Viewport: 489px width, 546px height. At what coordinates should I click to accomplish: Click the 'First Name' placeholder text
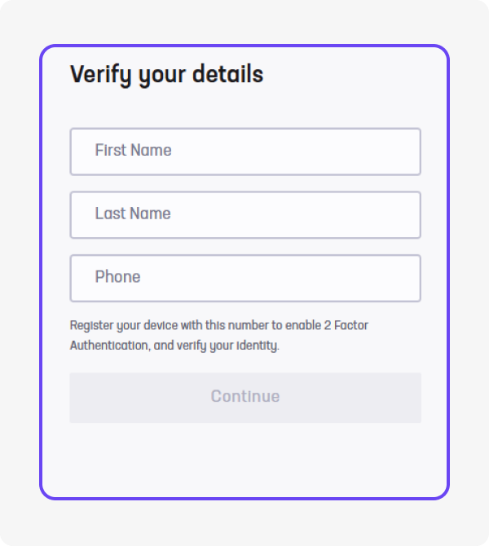133,151
